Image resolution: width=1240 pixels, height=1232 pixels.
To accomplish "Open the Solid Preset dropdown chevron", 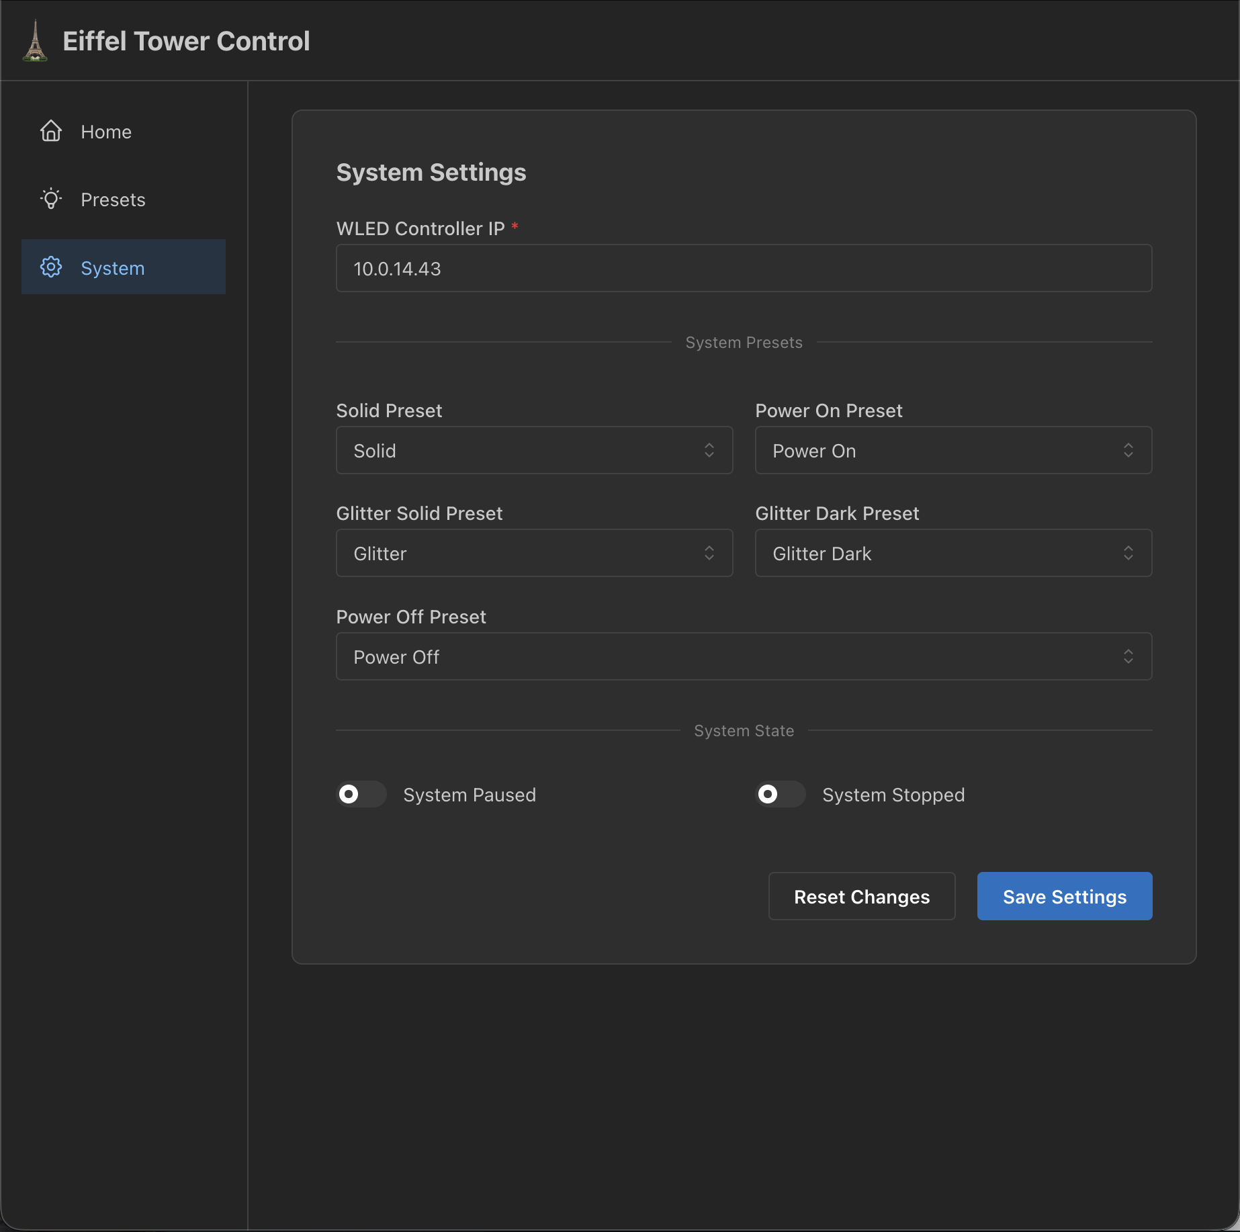I will pyautogui.click(x=709, y=450).
